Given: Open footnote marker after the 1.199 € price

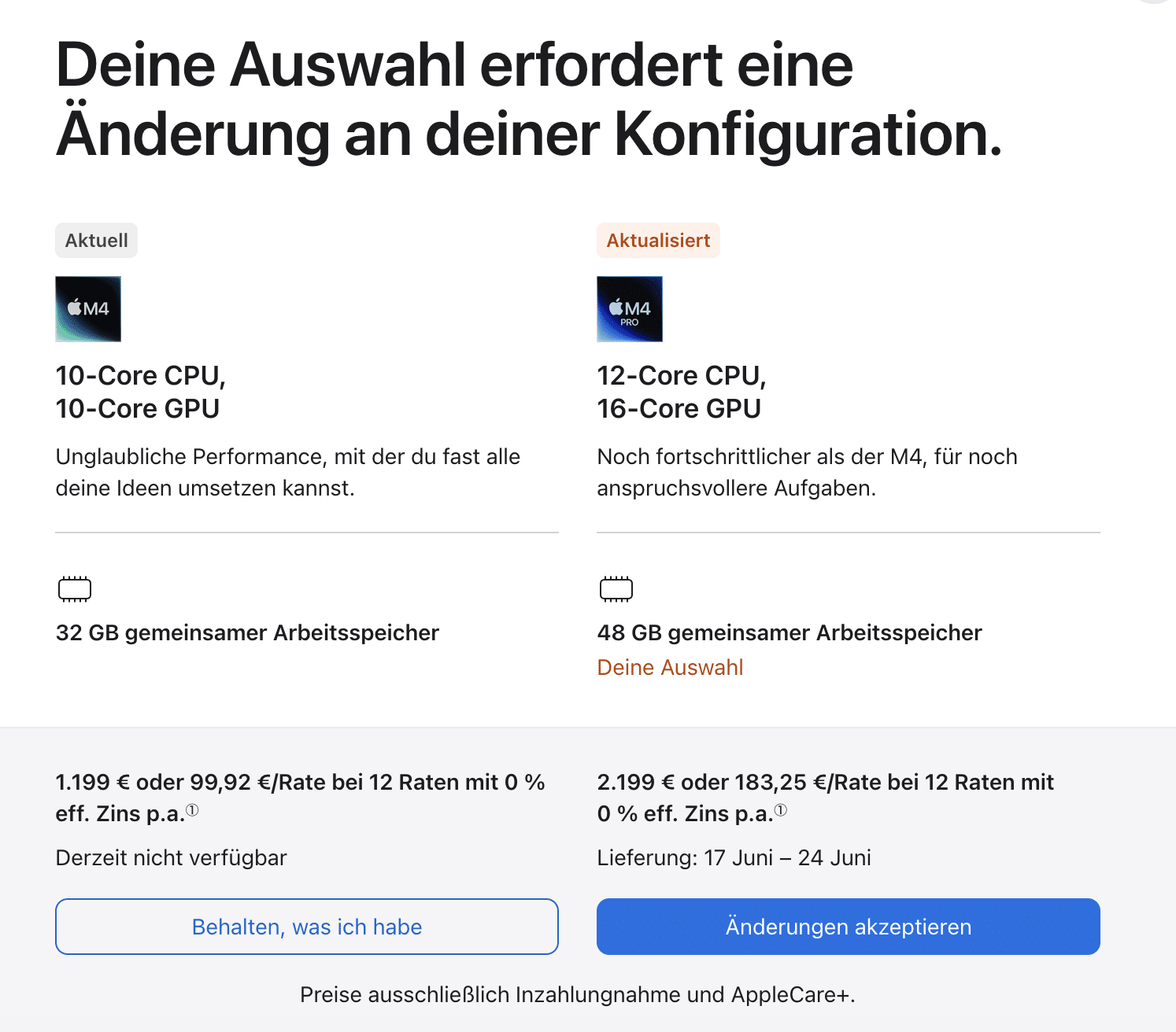Looking at the screenshot, I should 192,810.
